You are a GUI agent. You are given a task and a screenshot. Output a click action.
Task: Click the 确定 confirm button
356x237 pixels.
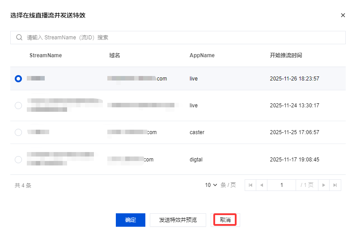[131, 220]
